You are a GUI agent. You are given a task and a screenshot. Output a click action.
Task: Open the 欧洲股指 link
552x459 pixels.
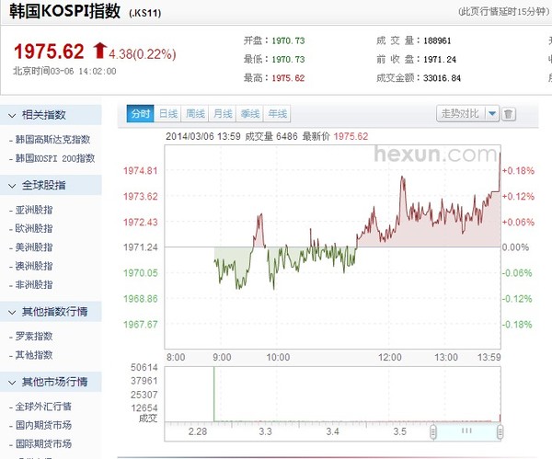[34, 228]
